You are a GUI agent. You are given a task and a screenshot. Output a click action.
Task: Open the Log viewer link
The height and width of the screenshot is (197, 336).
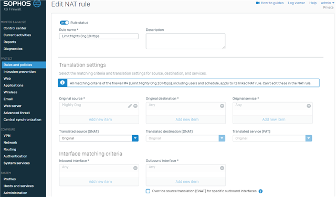click(x=296, y=3)
